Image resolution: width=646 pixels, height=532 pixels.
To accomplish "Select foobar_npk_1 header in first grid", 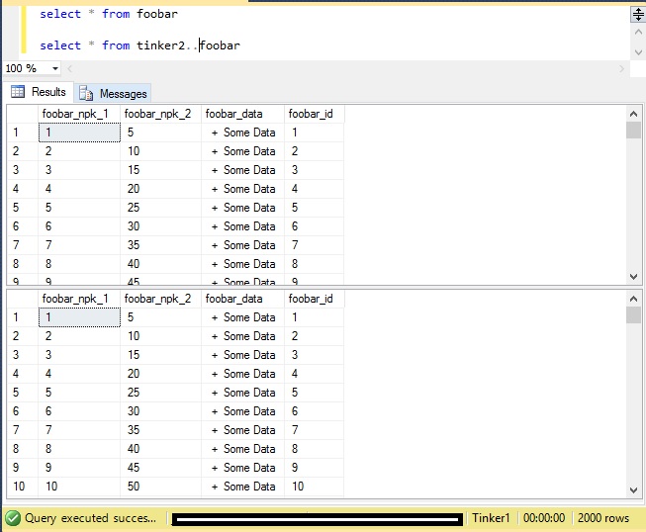I will coord(79,114).
